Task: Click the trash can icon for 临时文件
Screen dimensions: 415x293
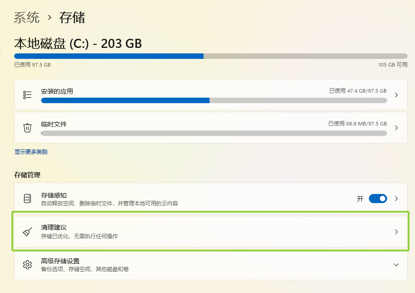Action: [27, 128]
